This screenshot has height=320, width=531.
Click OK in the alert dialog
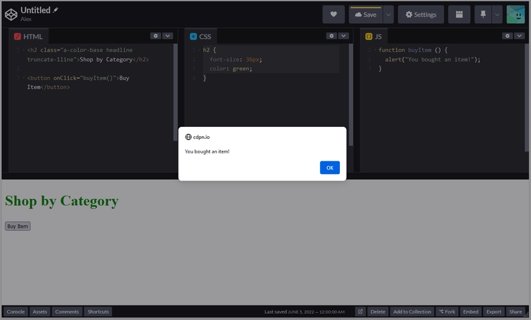pyautogui.click(x=330, y=167)
